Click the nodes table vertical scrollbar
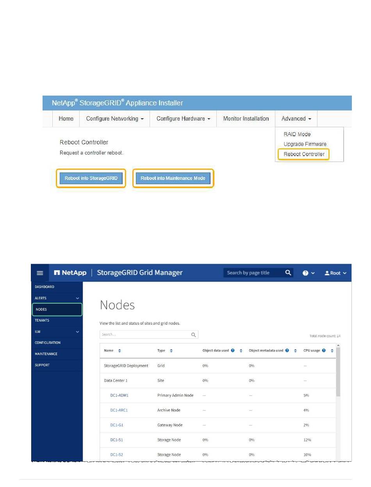Image resolution: width=371 pixels, height=487 pixels. 338,372
